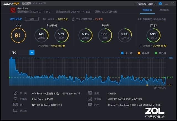Click the green average value legend swatch

click(156, 53)
